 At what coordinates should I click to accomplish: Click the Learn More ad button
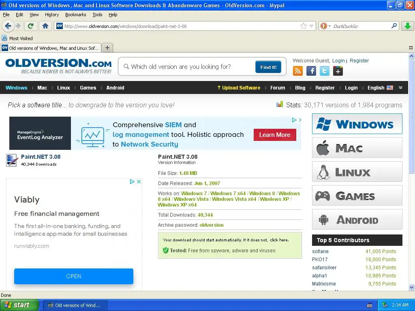[275, 134]
